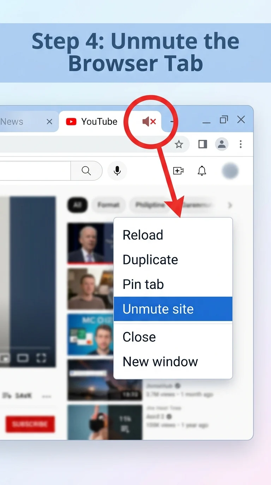The image size is (271, 485).
Task: Toggle fullscreen in the video player
Action: pos(42,358)
